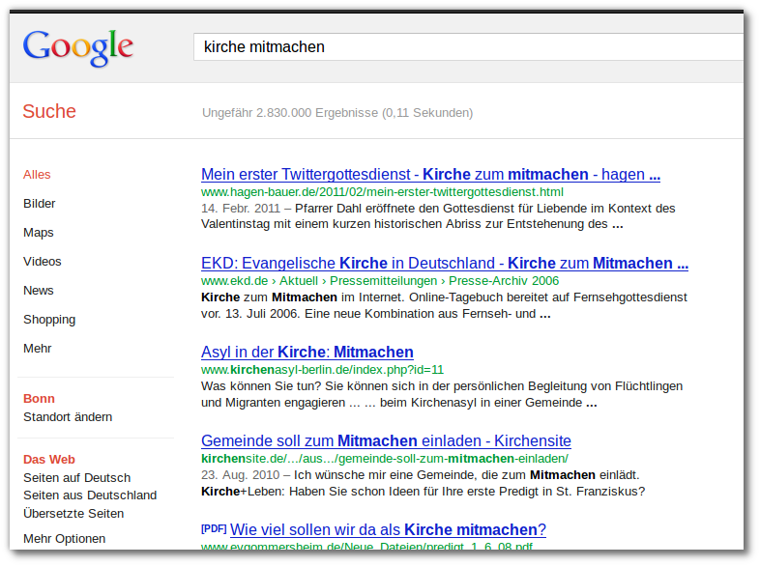760x566 pixels.
Task: Open Shopping results
Action: coord(49,320)
